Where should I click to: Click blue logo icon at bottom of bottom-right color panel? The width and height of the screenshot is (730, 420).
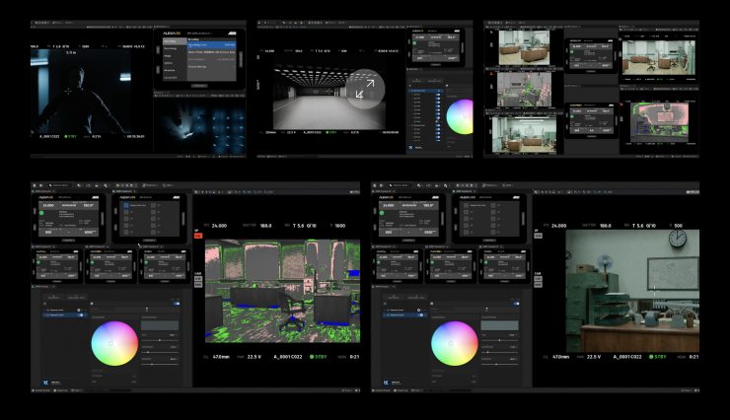point(386,383)
